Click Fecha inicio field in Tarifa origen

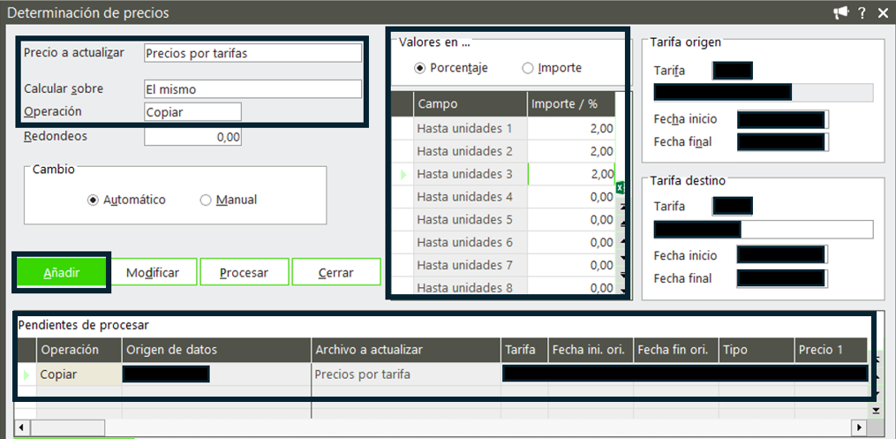click(782, 119)
